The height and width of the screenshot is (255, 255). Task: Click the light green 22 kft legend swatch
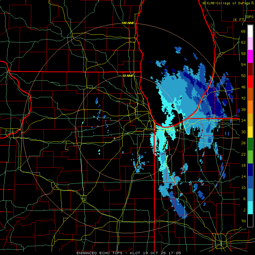[250, 157]
